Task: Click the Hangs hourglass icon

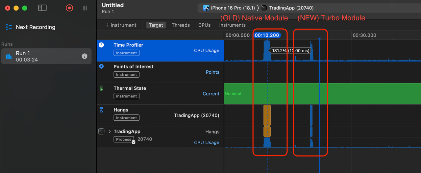Action: click(x=101, y=110)
